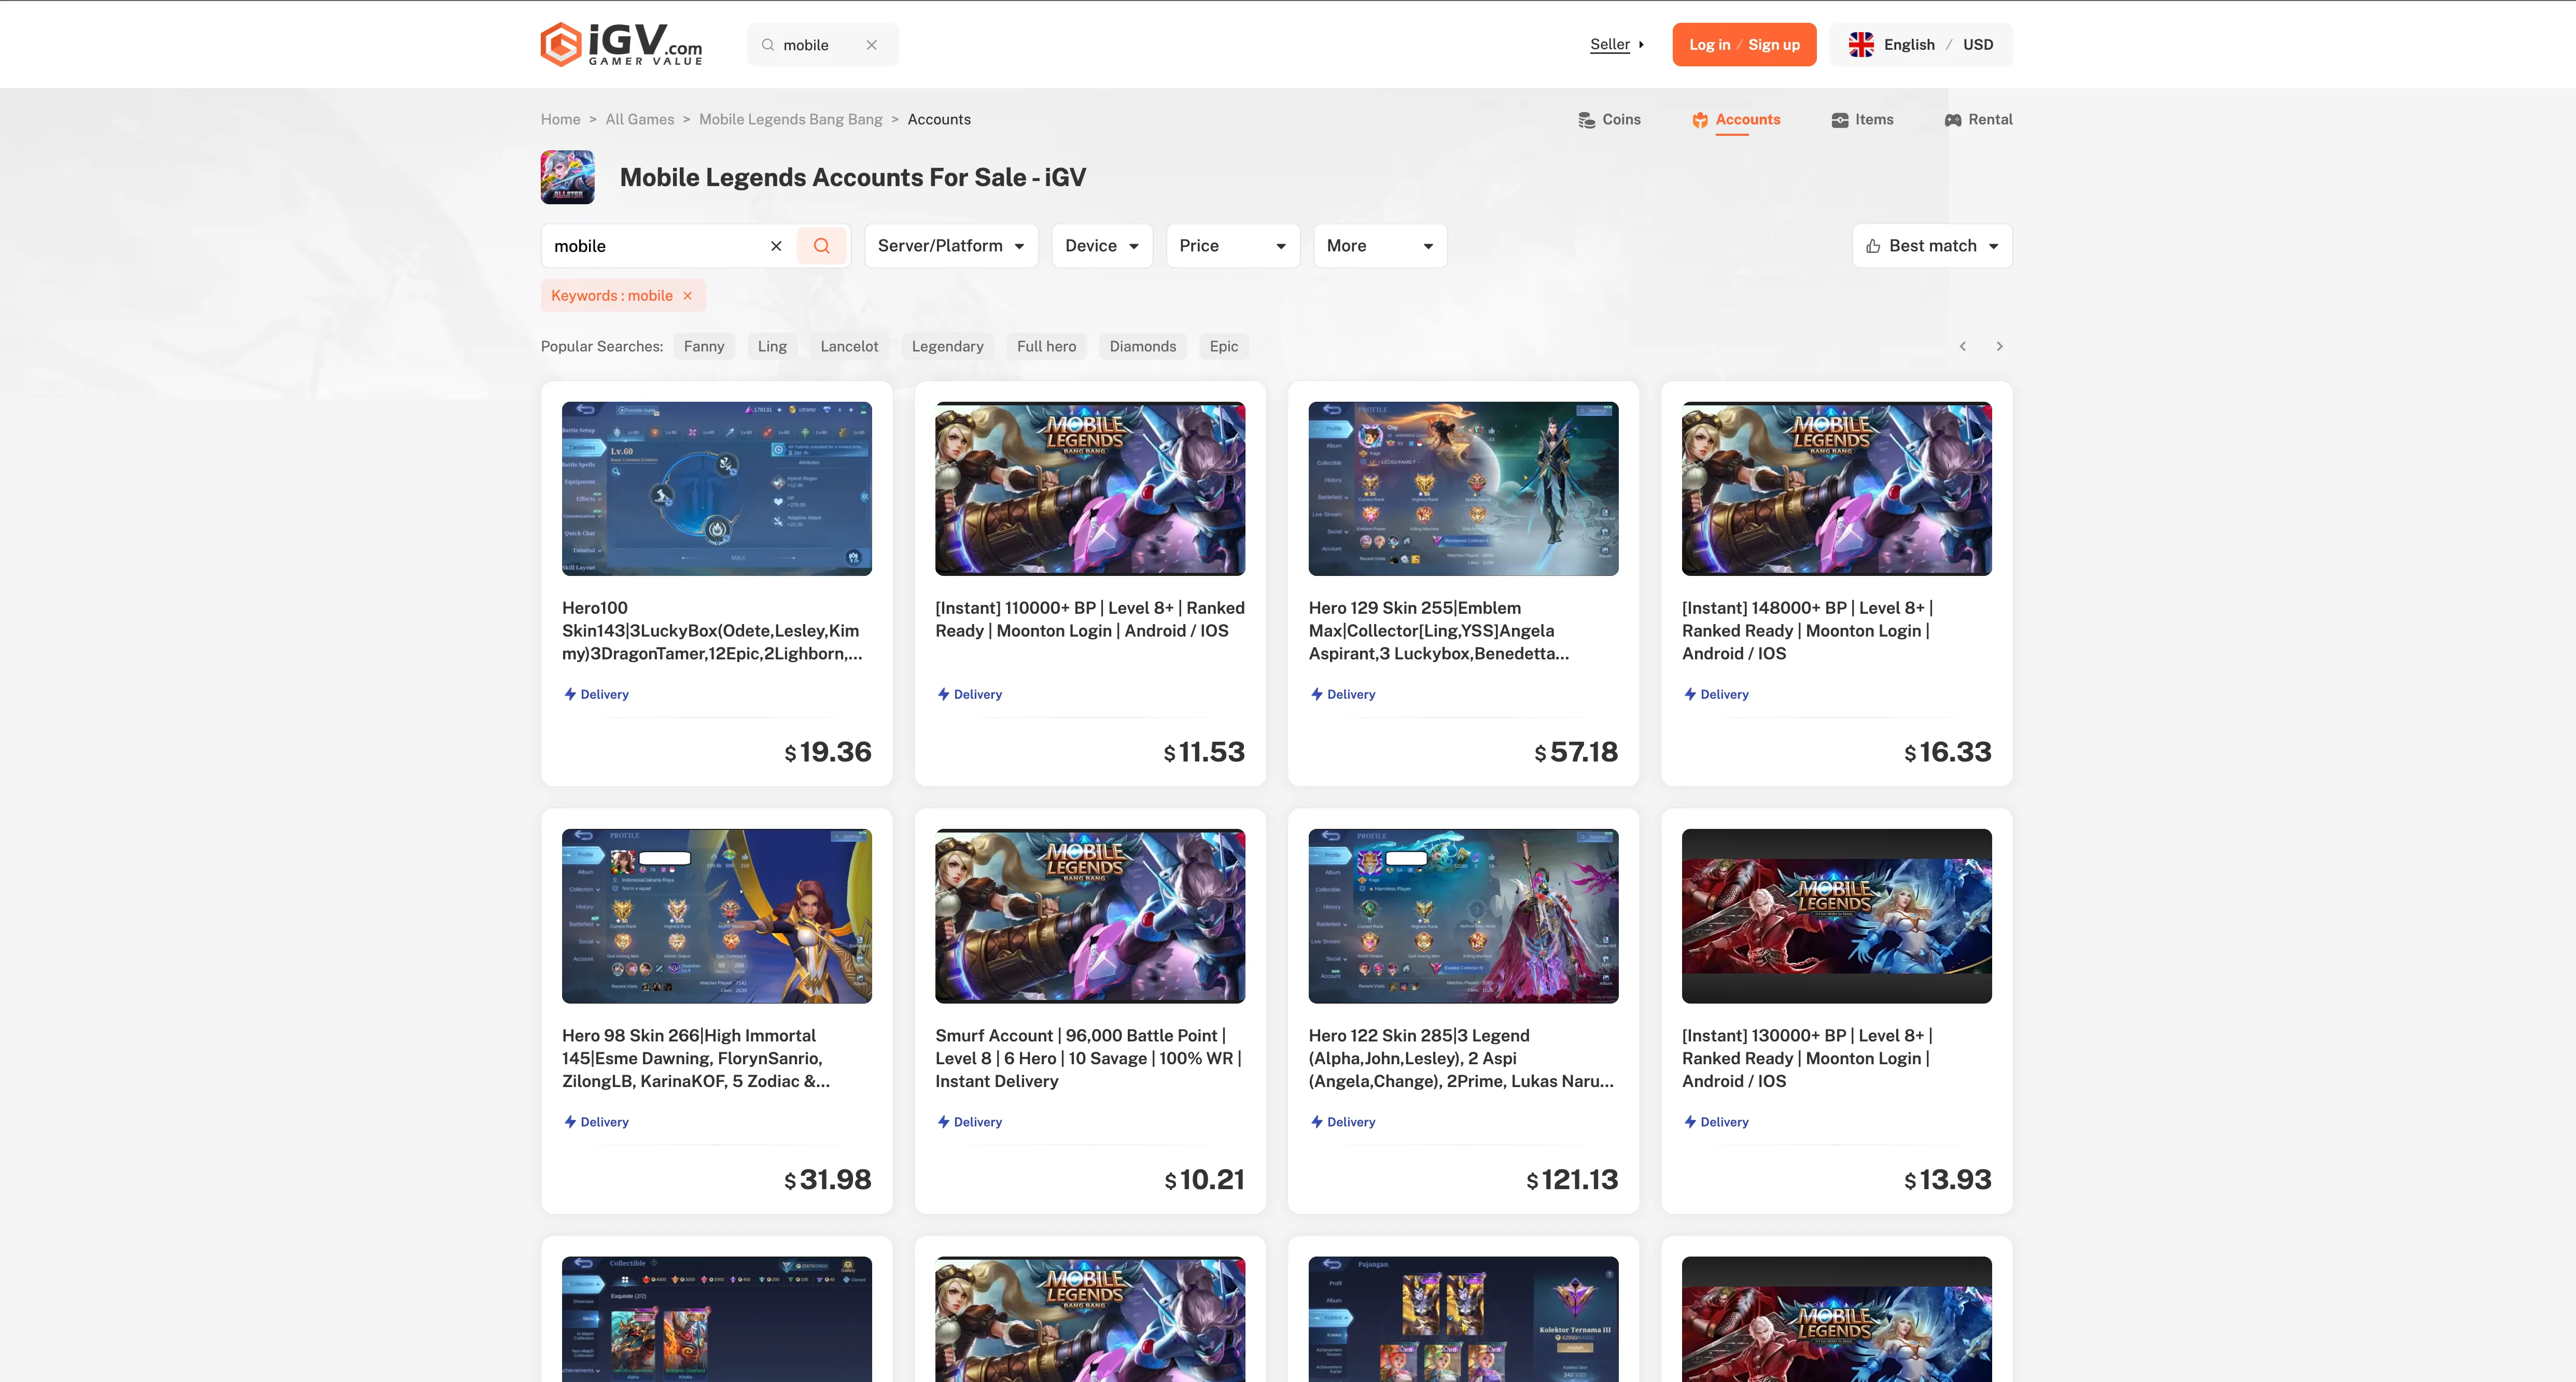2576x1382 pixels.
Task: Expand the Device filter dropdown
Action: point(1101,246)
